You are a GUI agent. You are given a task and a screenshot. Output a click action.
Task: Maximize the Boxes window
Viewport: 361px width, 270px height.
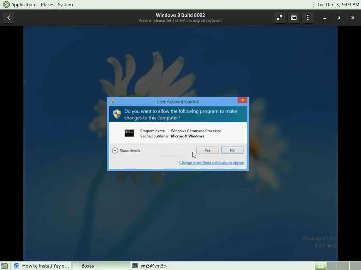339,18
